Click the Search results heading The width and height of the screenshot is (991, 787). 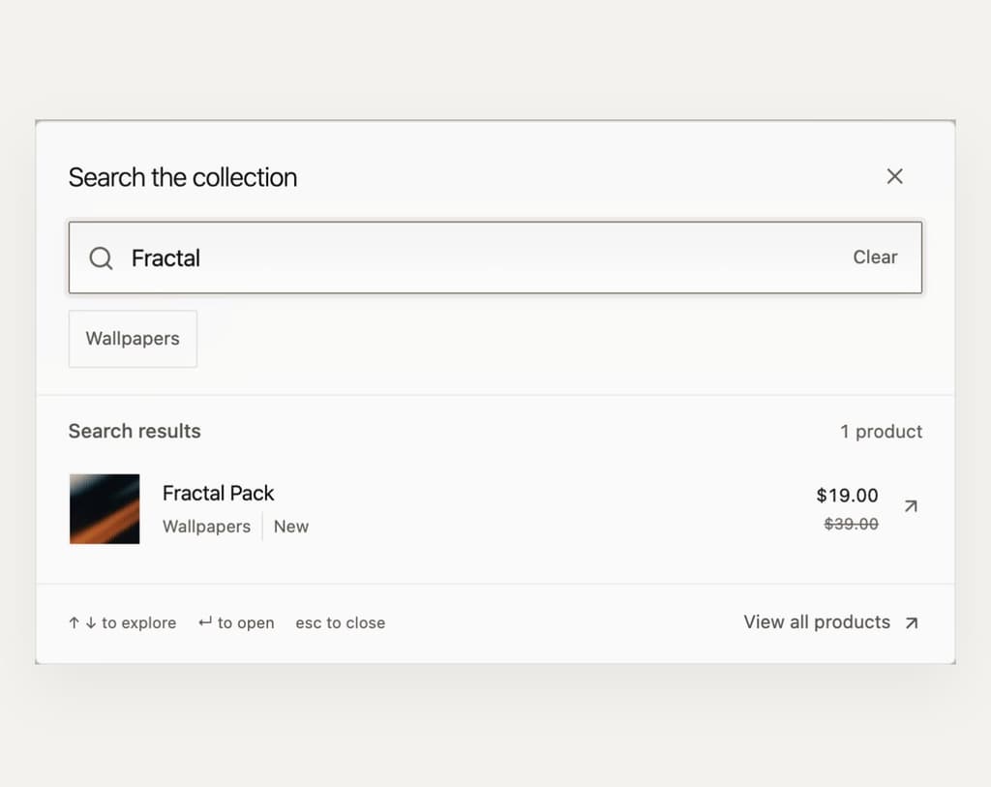coord(135,431)
